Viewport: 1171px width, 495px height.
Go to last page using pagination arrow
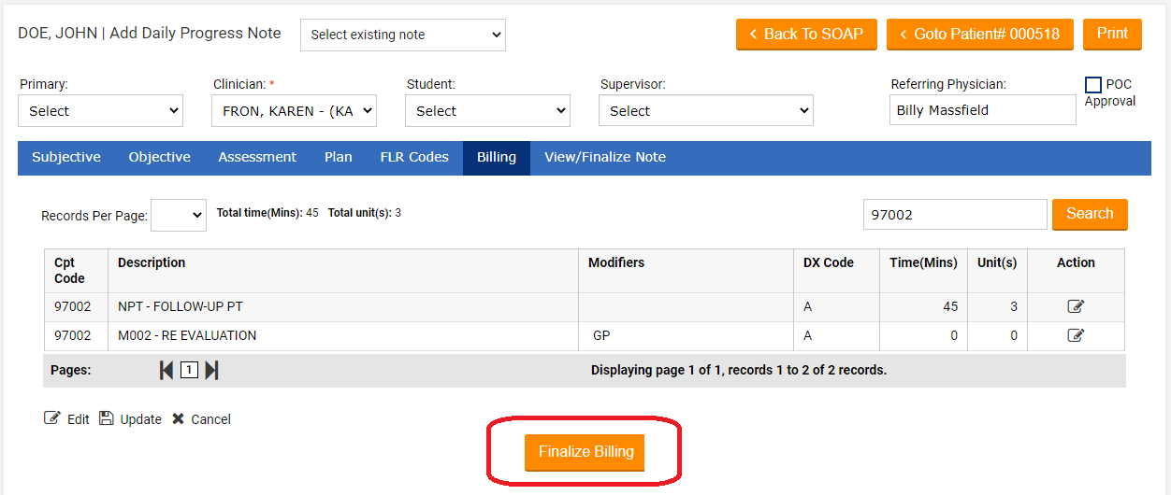click(x=211, y=371)
